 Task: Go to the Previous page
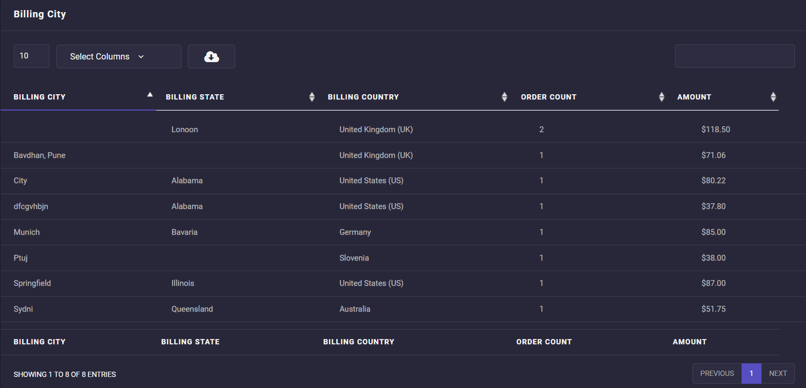coord(717,373)
